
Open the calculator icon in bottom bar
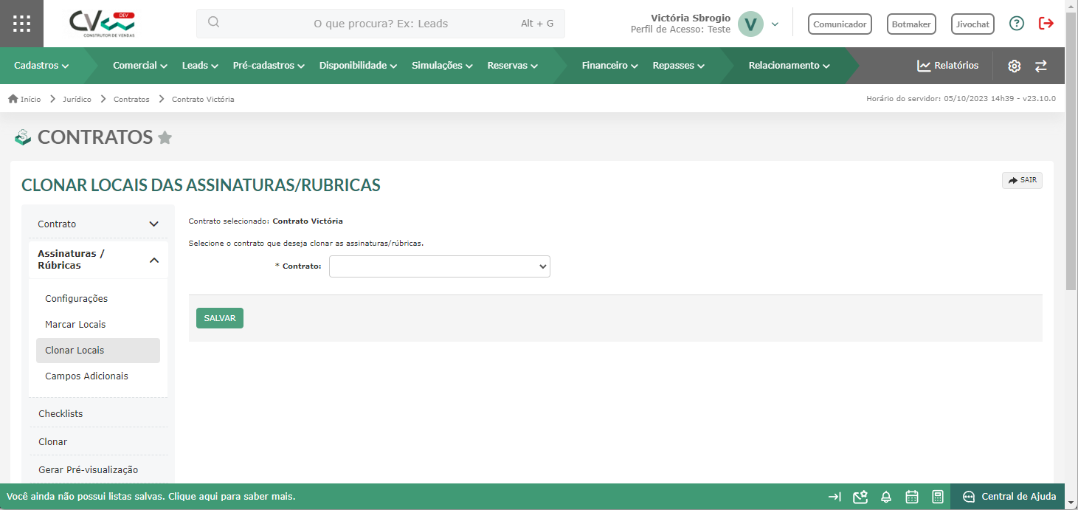(x=938, y=497)
